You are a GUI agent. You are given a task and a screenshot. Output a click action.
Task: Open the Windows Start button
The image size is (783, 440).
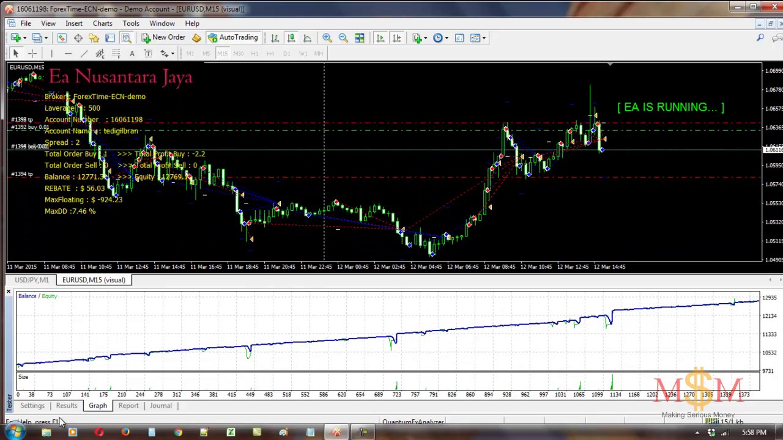(x=15, y=432)
